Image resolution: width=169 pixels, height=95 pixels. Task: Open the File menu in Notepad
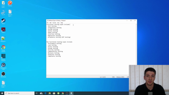(x=48, y=23)
